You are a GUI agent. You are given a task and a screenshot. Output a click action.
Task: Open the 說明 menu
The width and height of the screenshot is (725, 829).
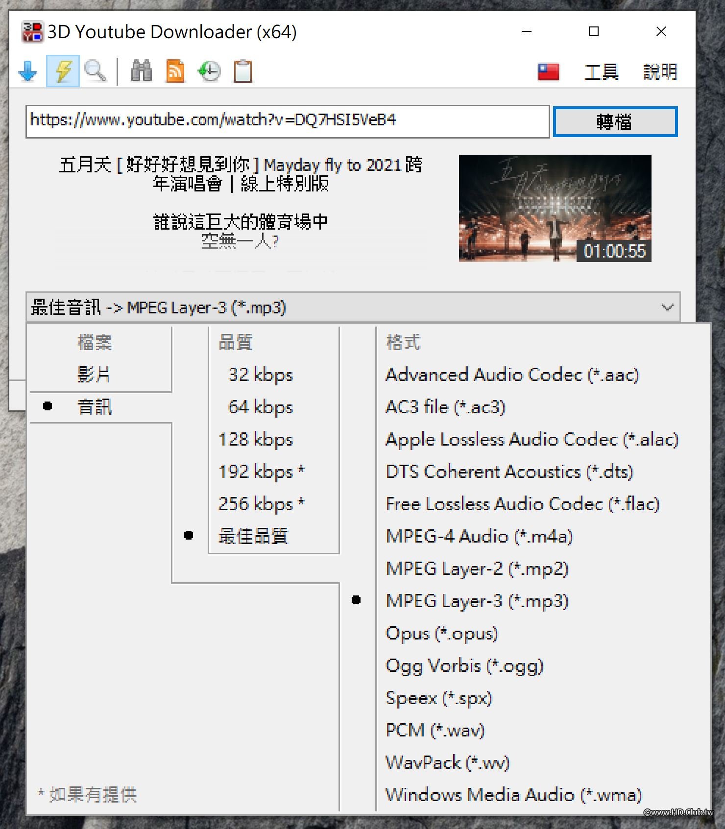[660, 72]
